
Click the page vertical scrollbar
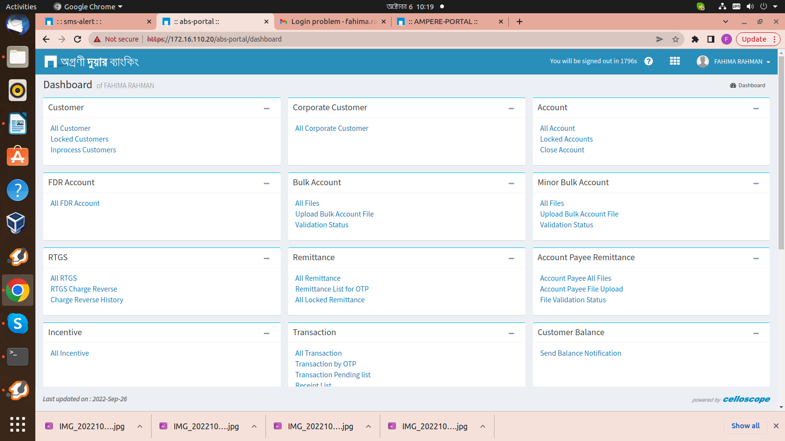pyautogui.click(x=781, y=152)
